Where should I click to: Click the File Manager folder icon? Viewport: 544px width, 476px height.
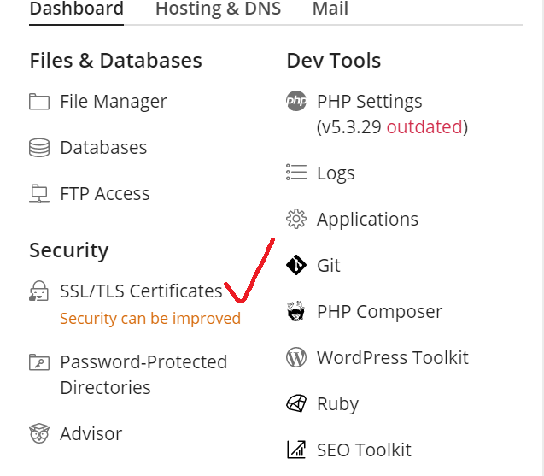tap(39, 102)
